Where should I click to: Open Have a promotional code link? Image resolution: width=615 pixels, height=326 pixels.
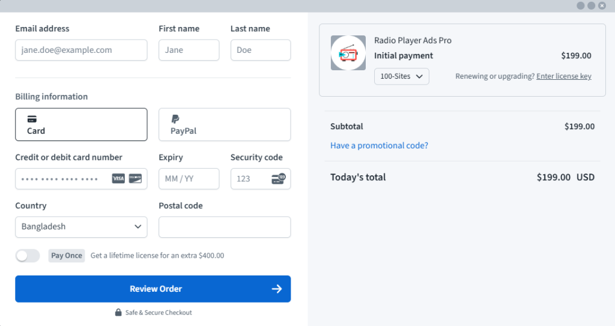(x=379, y=145)
